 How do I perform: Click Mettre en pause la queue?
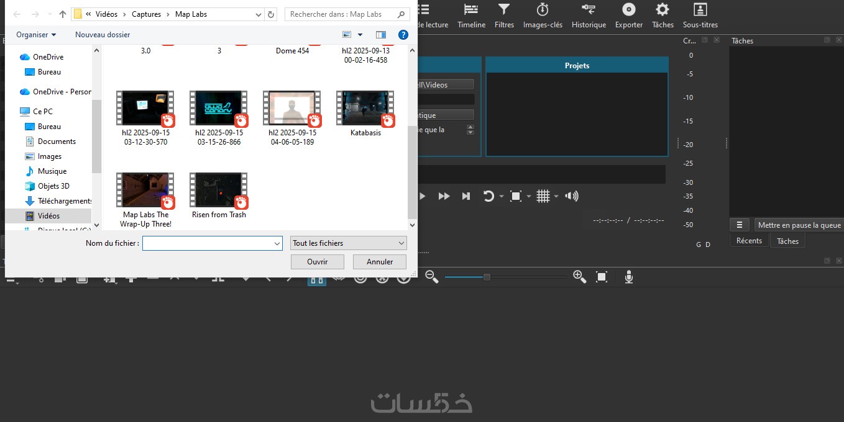click(799, 225)
